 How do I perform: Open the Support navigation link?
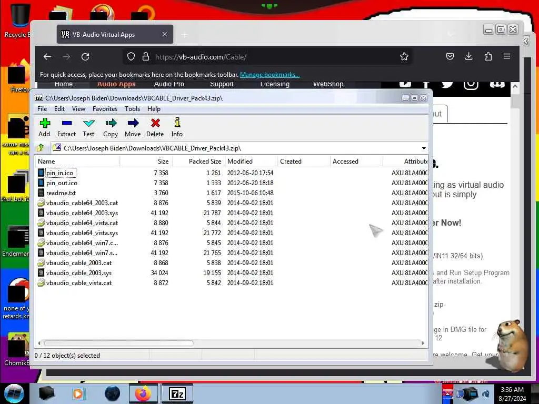coord(222,84)
